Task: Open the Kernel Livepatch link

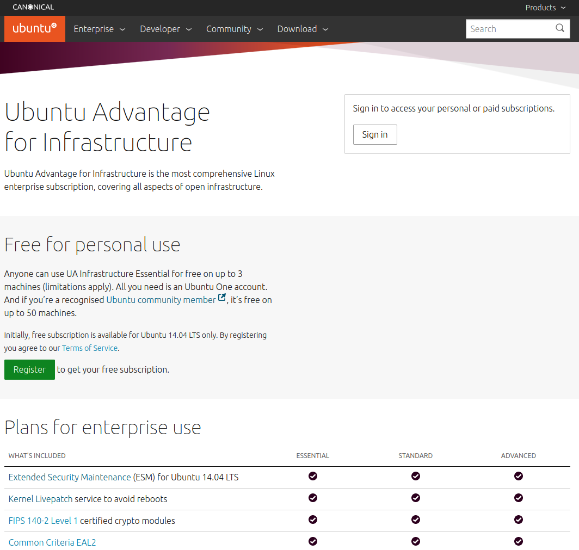Action: click(41, 499)
